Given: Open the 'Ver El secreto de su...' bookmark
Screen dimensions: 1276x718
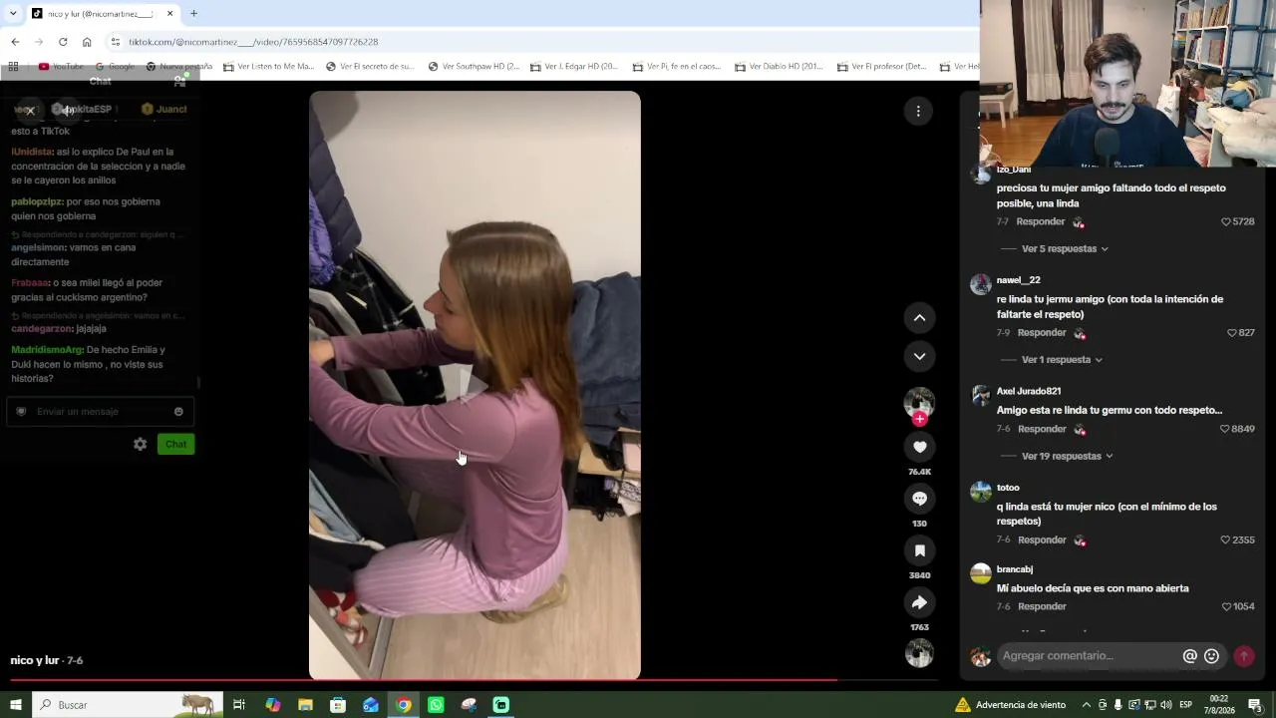Looking at the screenshot, I should click(371, 67).
